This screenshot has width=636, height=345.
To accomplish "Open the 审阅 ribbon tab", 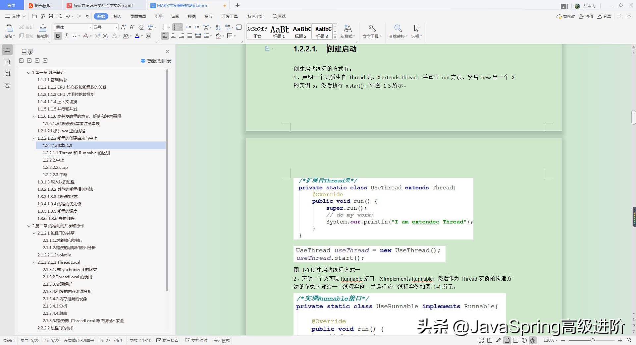I will pyautogui.click(x=175, y=16).
